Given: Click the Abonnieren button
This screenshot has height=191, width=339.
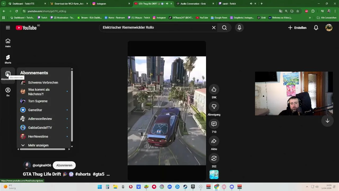Looking at the screenshot, I should coord(64,165).
